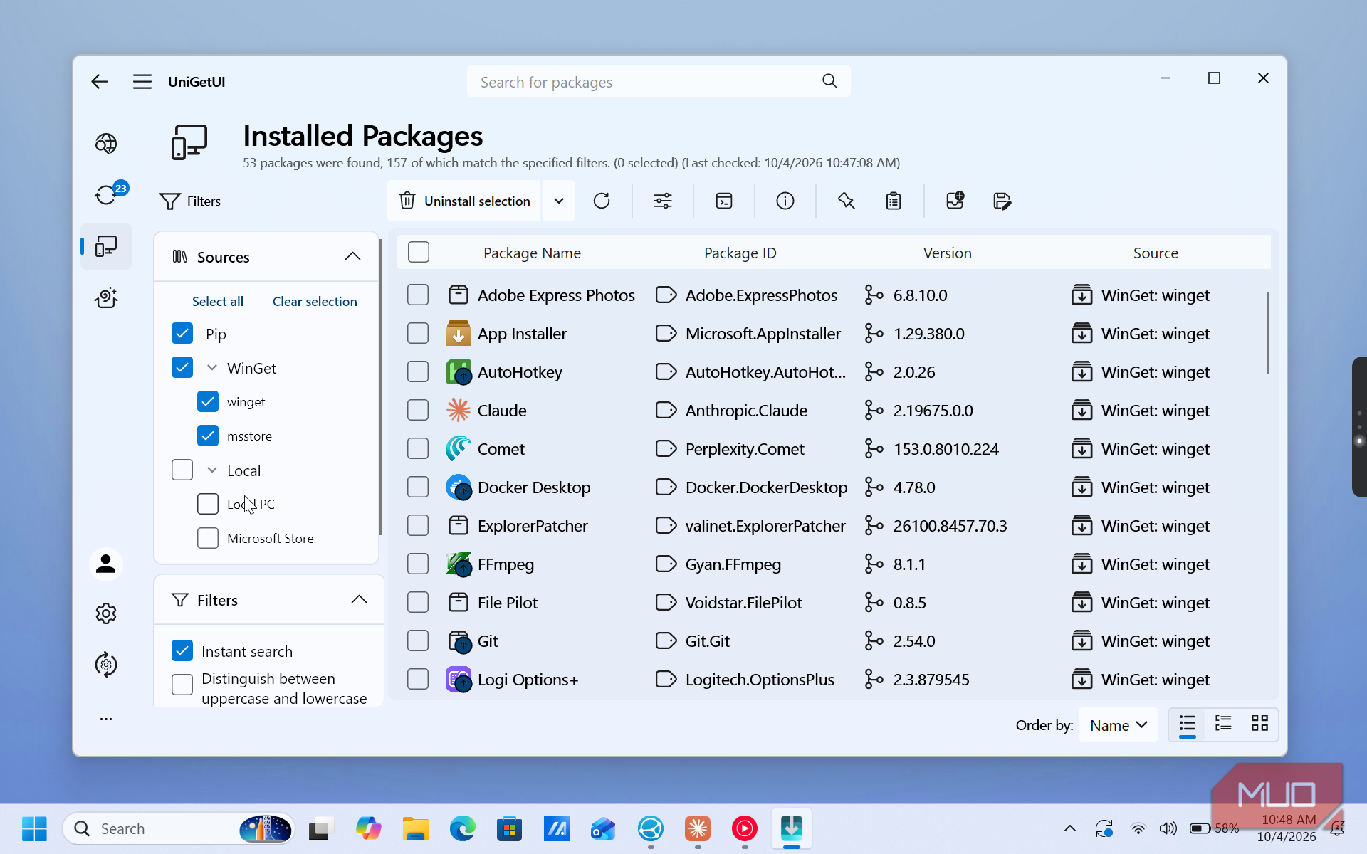Open package manager settings icon
The image size is (1367, 854).
(x=106, y=665)
